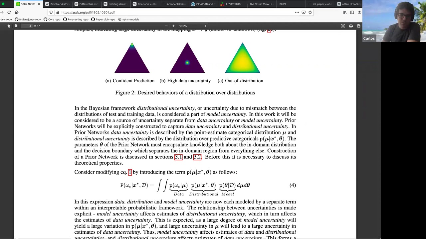Click the padlock site security icon
426x239 pixels.
[x=58, y=12]
